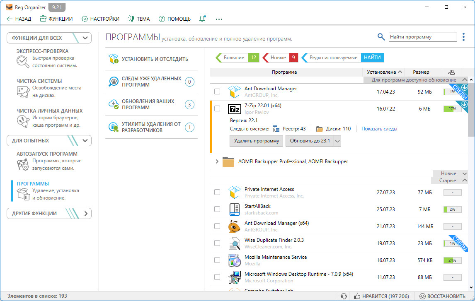Select the Новые filter tab with 9
This screenshot has width=475, height=301.
(x=280, y=58)
